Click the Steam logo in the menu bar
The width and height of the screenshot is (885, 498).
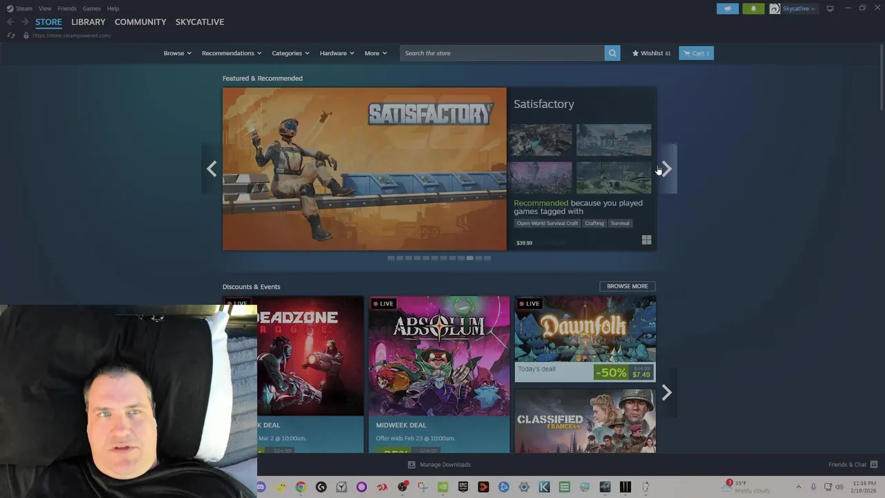[10, 8]
